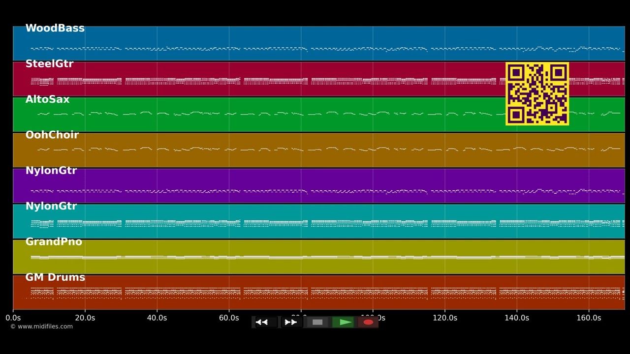The height and width of the screenshot is (354, 630).
Task: Jump to the 140.0s timeline marker
Action: [x=517, y=318]
